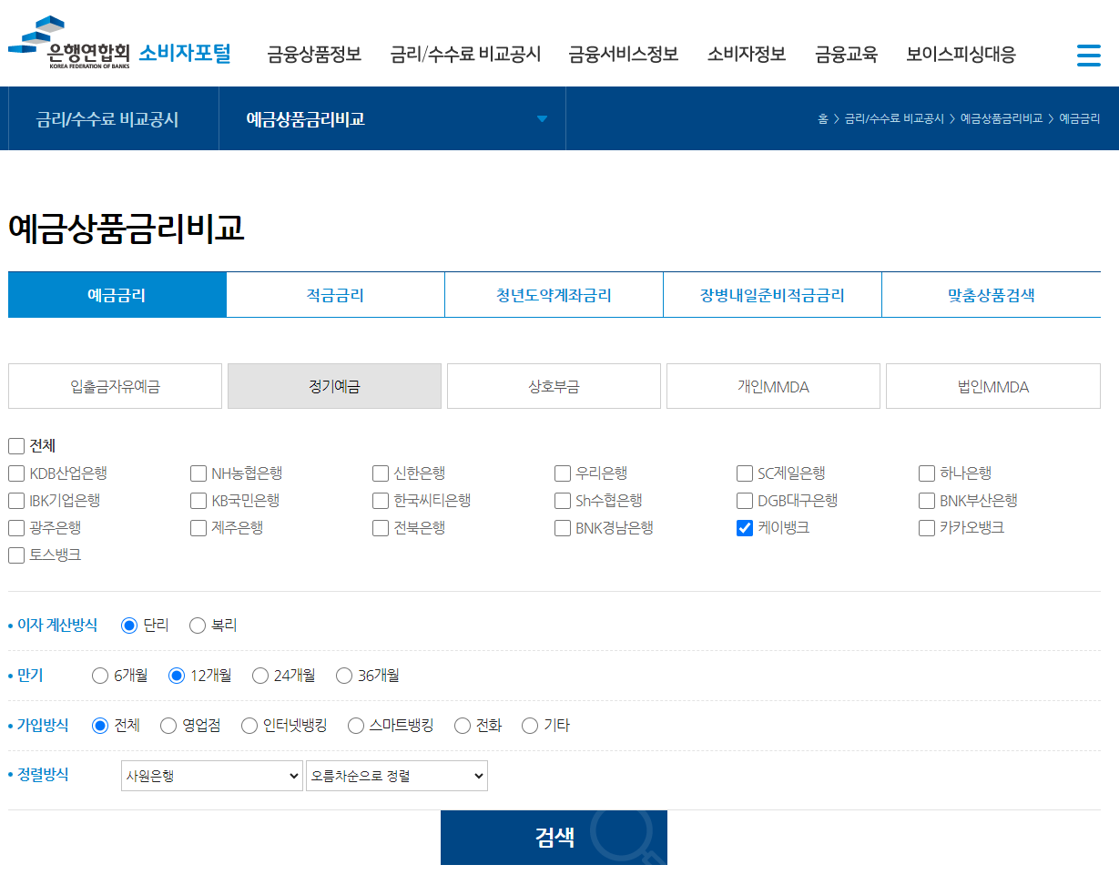The width and height of the screenshot is (1119, 875).
Task: Open the 금융상품정보 menu
Action: tap(314, 55)
